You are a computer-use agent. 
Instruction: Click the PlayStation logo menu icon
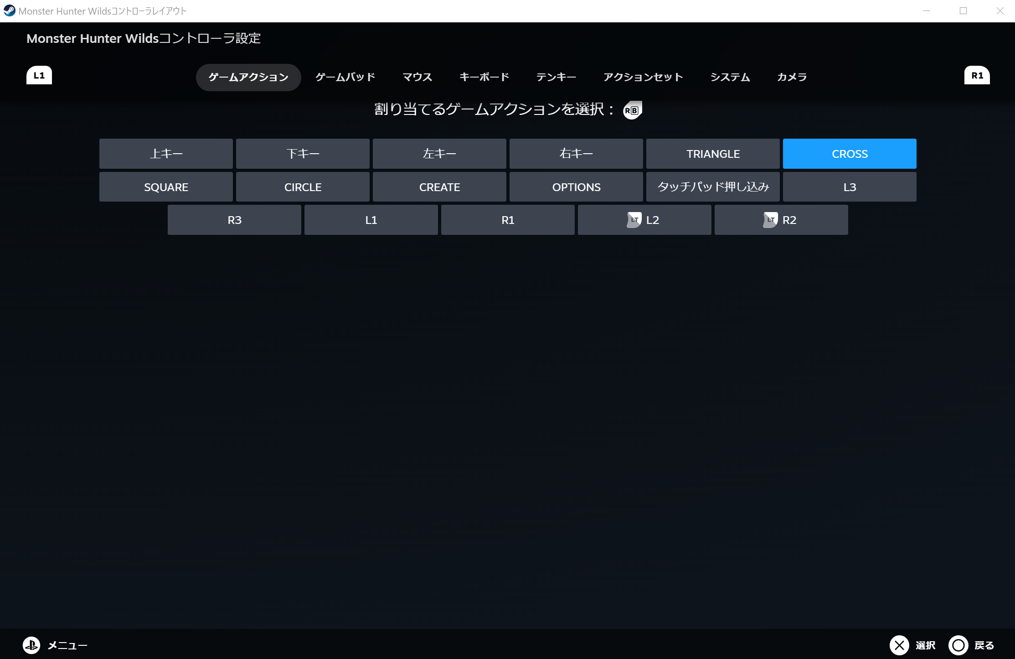(x=31, y=645)
